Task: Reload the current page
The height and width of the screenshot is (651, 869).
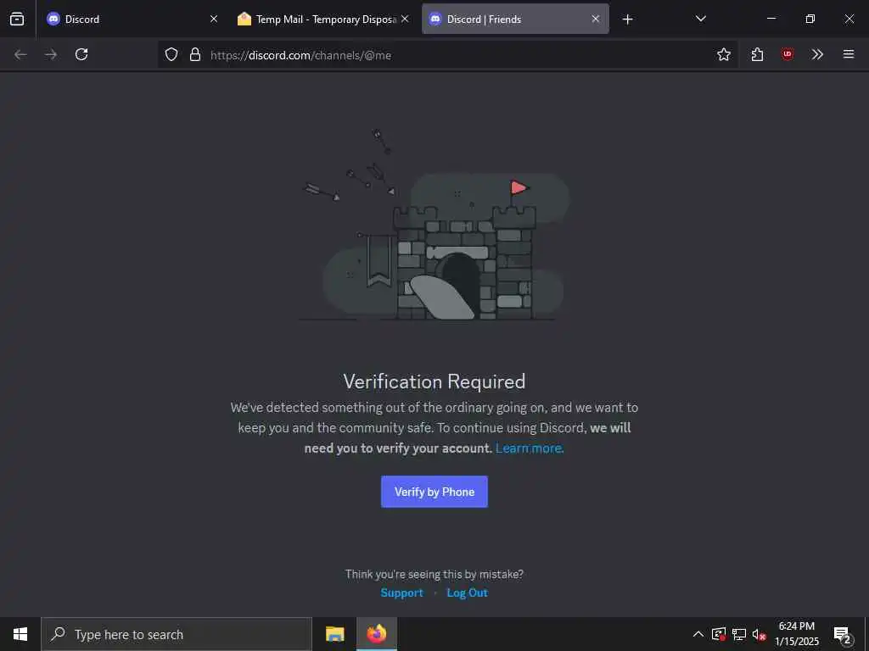Action: click(81, 54)
